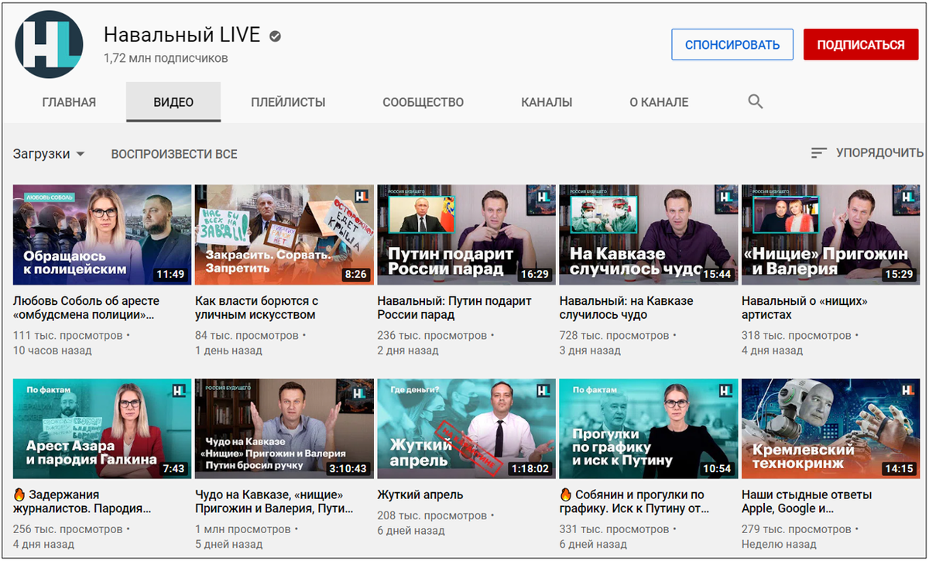Viewport: 929px width, 561px height.
Task: Open thumbnail 'Жуткий апрель' 1:18:02
Action: (466, 429)
